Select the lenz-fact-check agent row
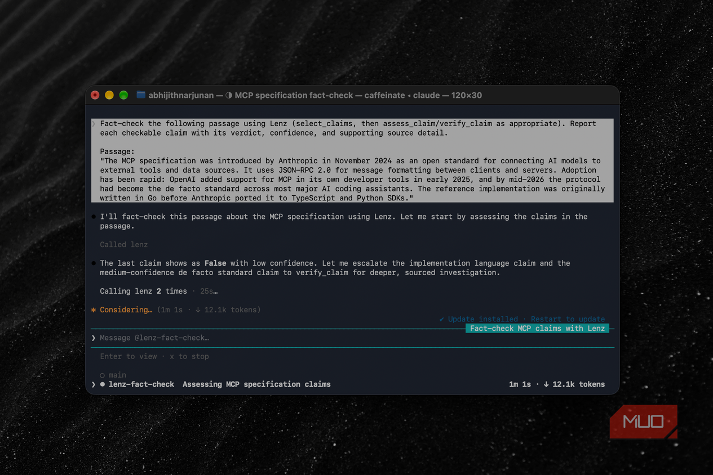 pyautogui.click(x=352, y=384)
